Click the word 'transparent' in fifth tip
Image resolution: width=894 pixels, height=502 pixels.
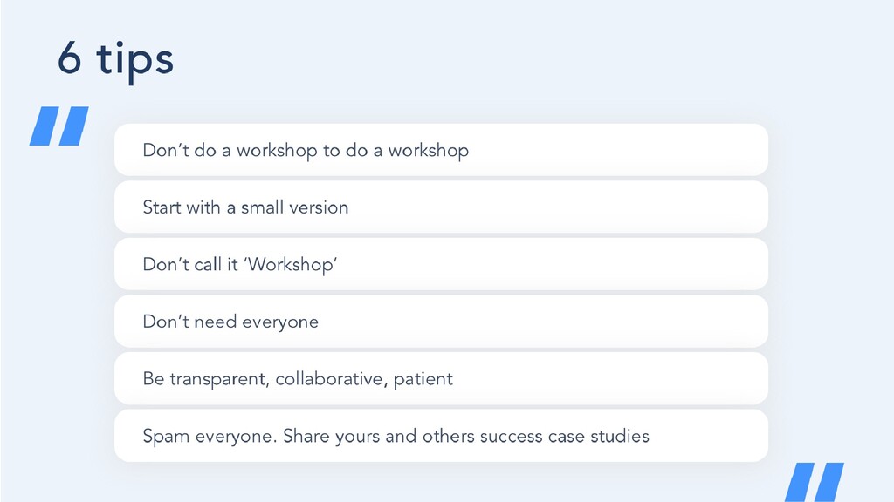pos(219,379)
